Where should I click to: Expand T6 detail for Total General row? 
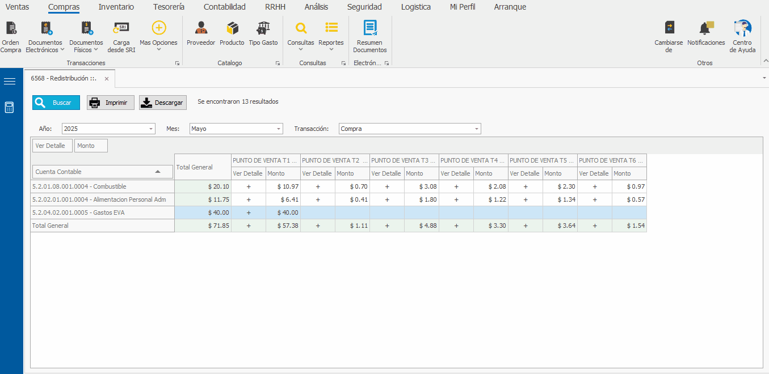[x=595, y=226]
